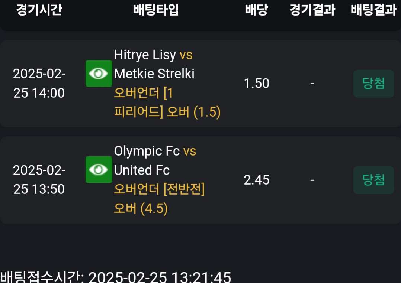Click the 2025-02-25 13:50 match time
Viewport: 401px width, 283px height.
pyautogui.click(x=39, y=180)
